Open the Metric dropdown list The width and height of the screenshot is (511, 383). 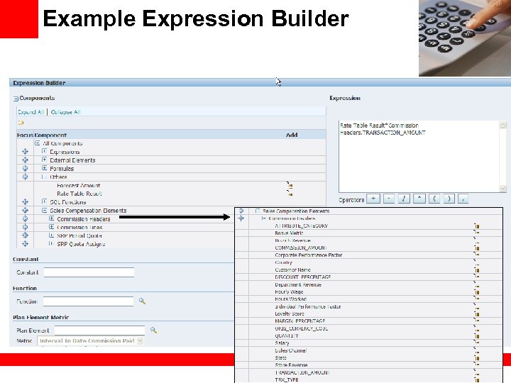[140, 340]
